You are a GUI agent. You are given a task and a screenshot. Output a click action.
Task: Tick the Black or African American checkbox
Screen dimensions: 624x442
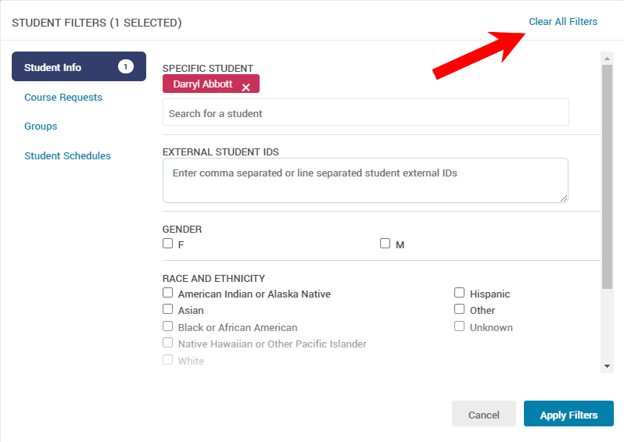tap(168, 326)
